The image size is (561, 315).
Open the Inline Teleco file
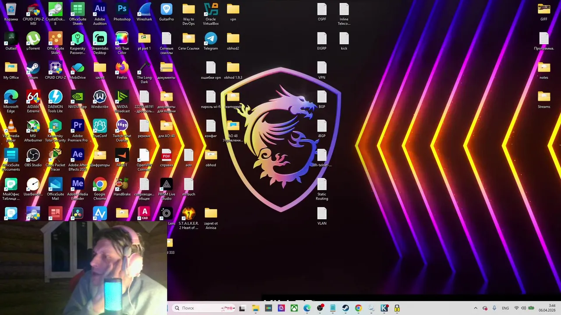(x=344, y=14)
